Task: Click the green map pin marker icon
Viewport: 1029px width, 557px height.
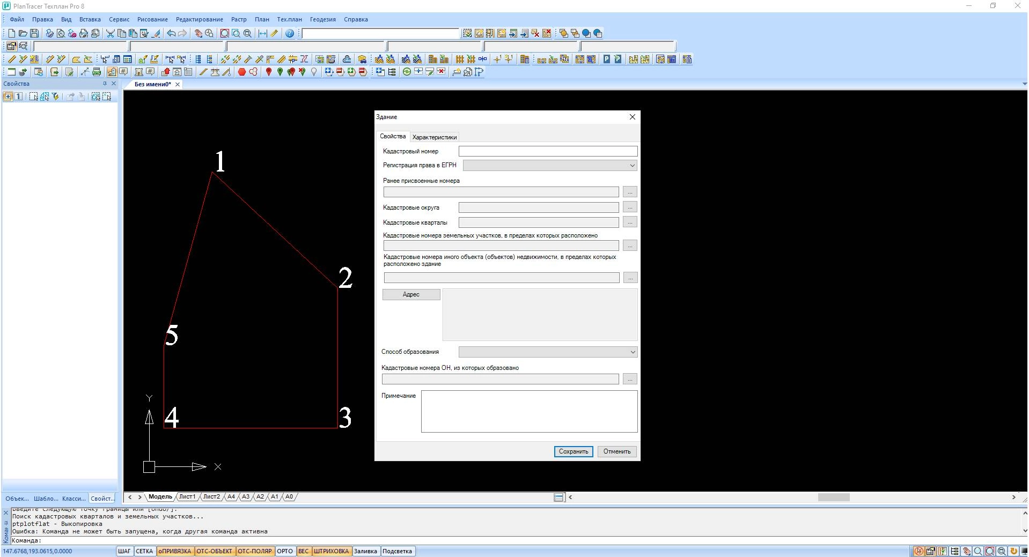Action: (280, 72)
